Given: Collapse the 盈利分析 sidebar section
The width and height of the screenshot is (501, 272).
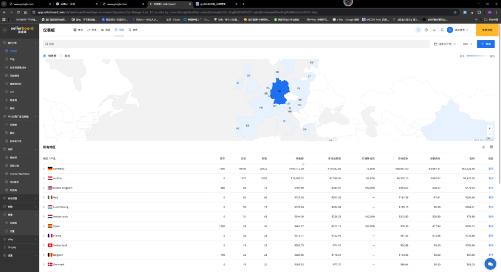Looking at the screenshot, I should [19, 43].
